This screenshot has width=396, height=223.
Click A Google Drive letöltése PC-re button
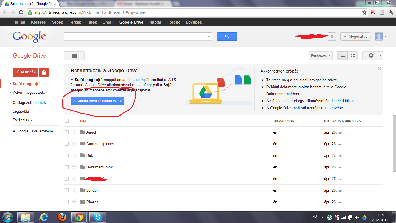(x=97, y=101)
